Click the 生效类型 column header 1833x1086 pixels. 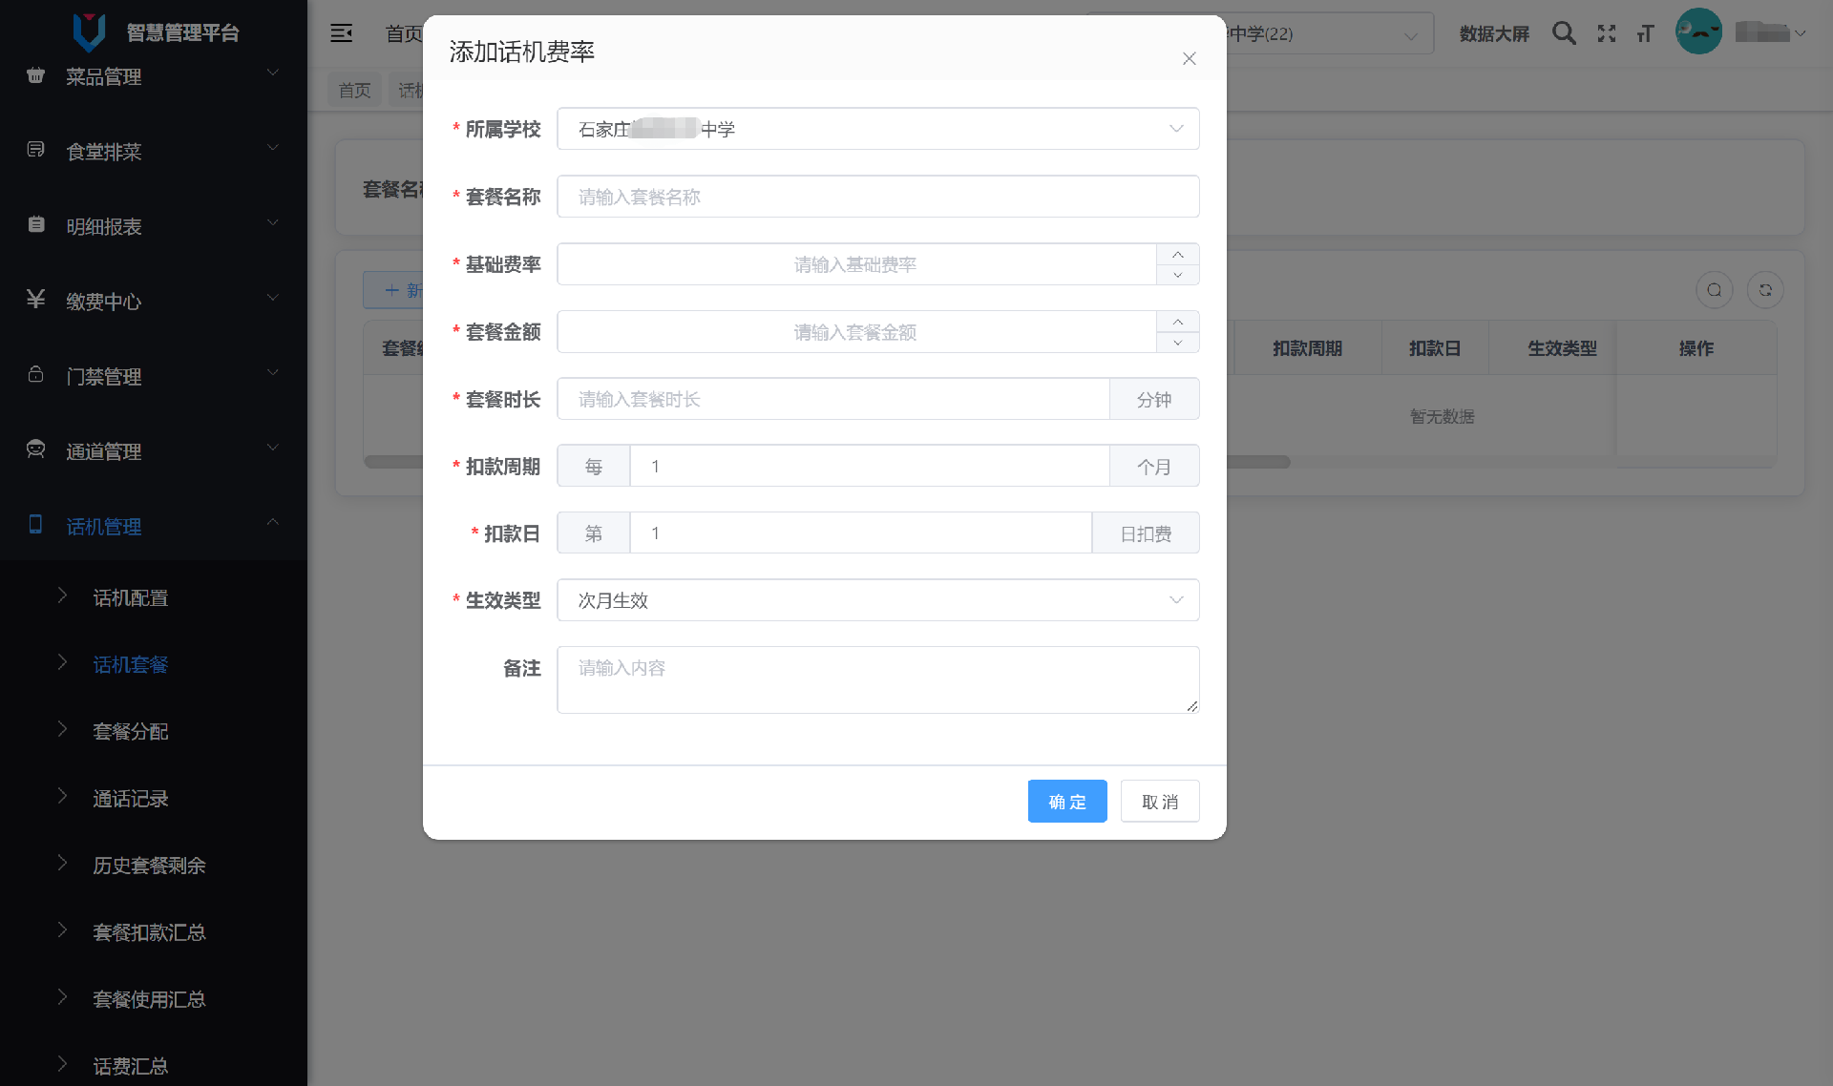tap(1561, 348)
